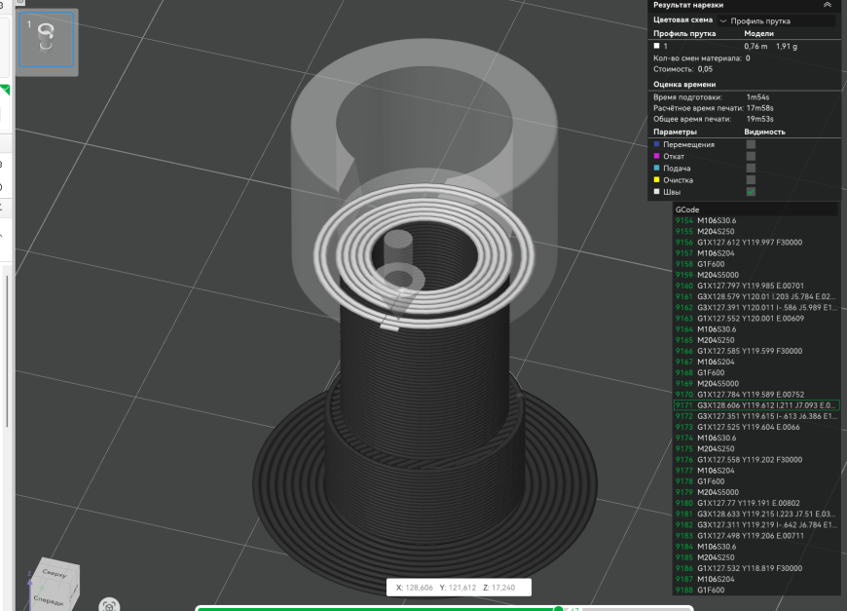Click the Спереди face of view cube
The height and width of the screenshot is (611, 847).
(x=49, y=599)
